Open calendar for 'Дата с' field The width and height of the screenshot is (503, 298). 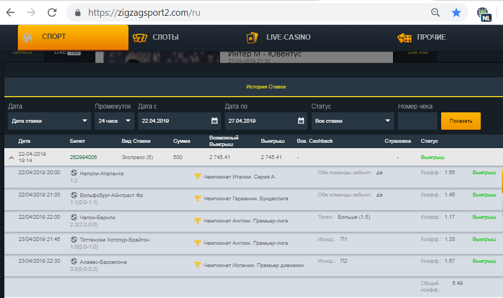215,121
